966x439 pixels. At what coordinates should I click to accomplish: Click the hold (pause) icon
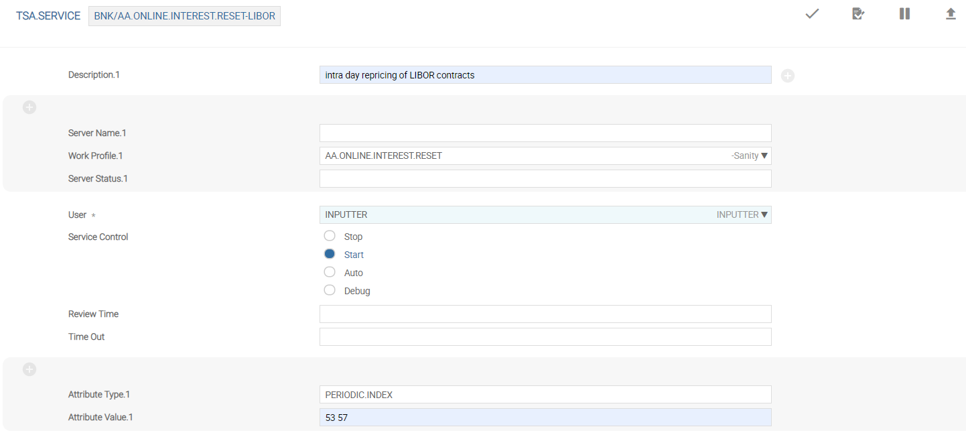point(904,14)
